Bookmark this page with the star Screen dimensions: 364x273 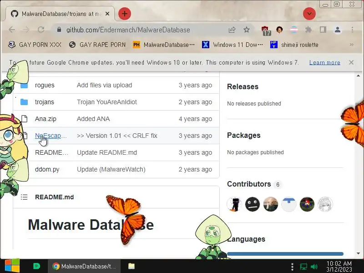pyautogui.click(x=247, y=30)
